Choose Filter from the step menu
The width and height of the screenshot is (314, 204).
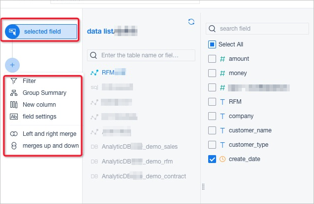pyautogui.click(x=29, y=81)
